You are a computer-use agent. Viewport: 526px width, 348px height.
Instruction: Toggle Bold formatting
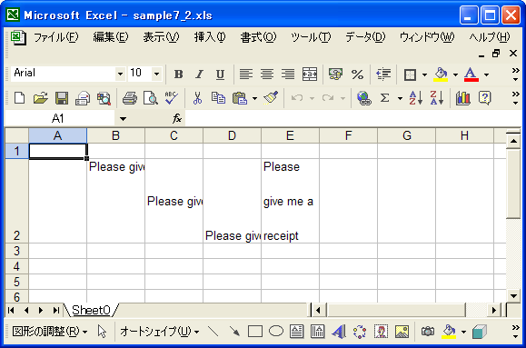(178, 75)
